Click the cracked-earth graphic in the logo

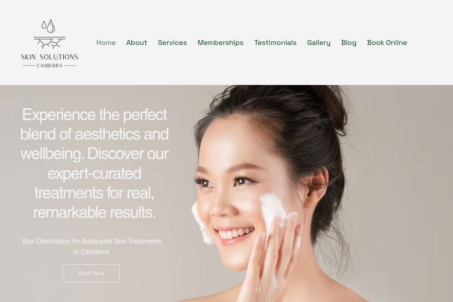point(50,42)
